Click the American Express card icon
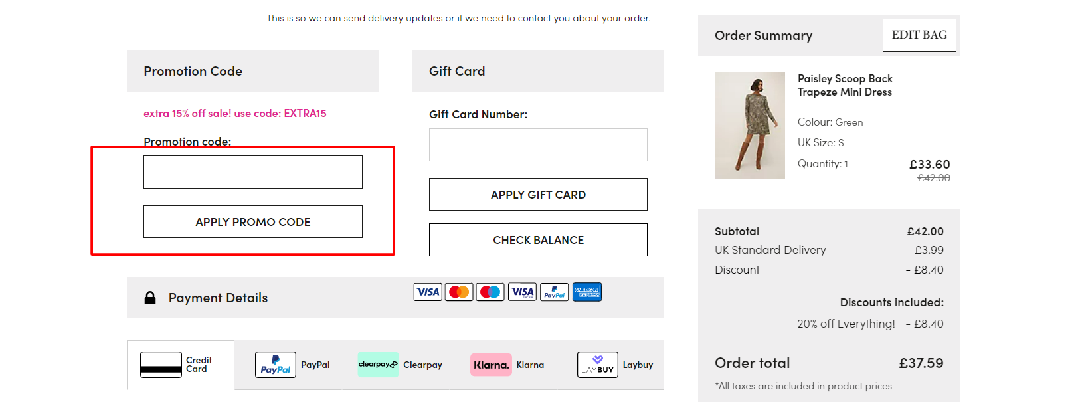This screenshot has height=402, width=1074. pos(587,292)
